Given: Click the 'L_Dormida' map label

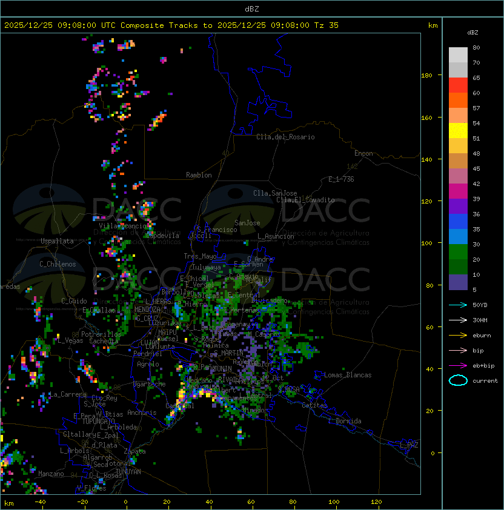Looking at the screenshot, I should [345, 421].
